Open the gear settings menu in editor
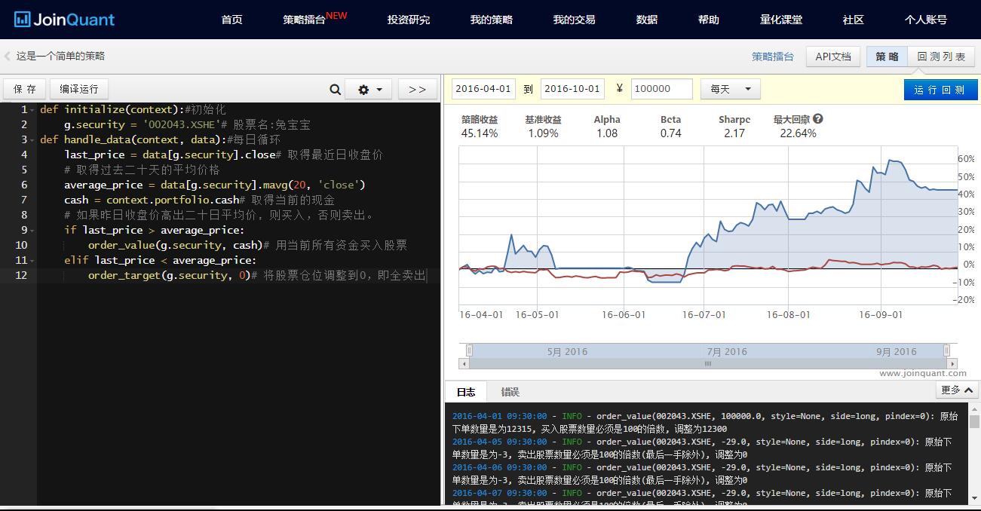Viewport: 981px width, 511px height. tap(369, 90)
